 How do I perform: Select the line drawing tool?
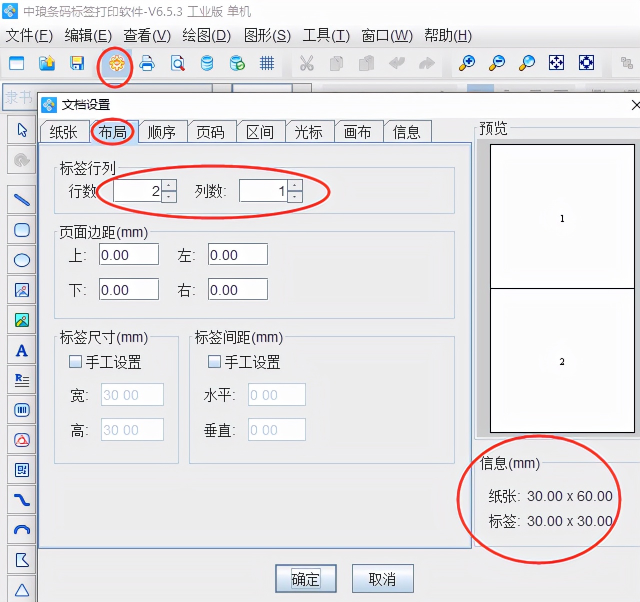point(22,200)
